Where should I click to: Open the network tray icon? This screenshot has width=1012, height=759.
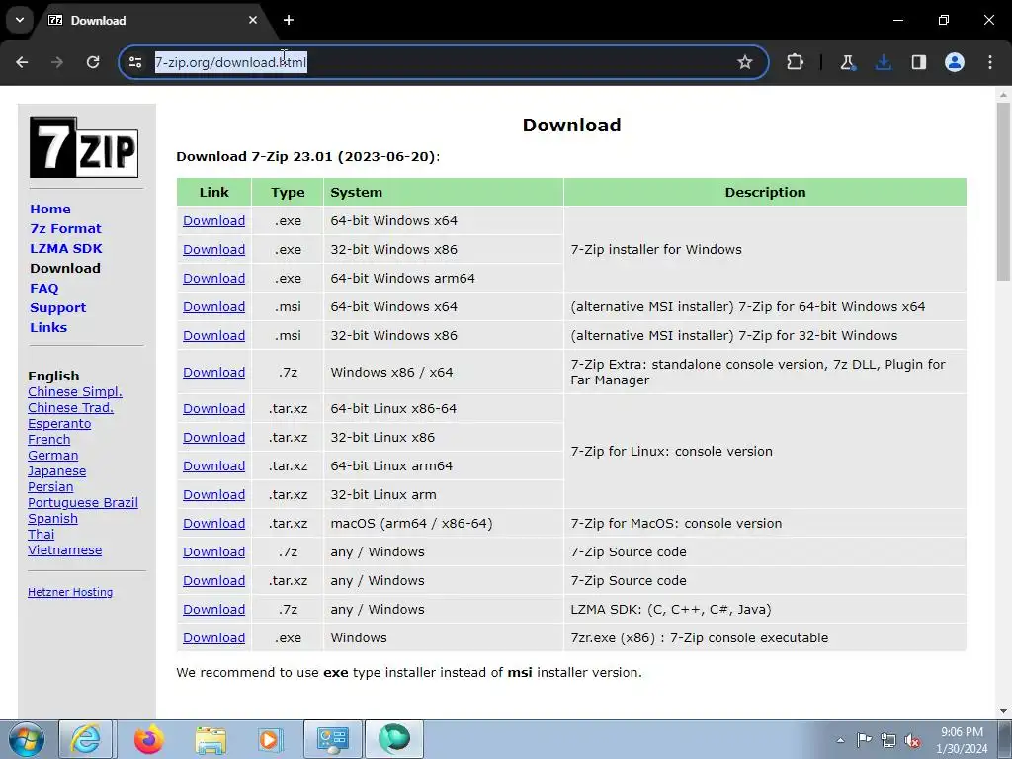pyautogui.click(x=888, y=740)
